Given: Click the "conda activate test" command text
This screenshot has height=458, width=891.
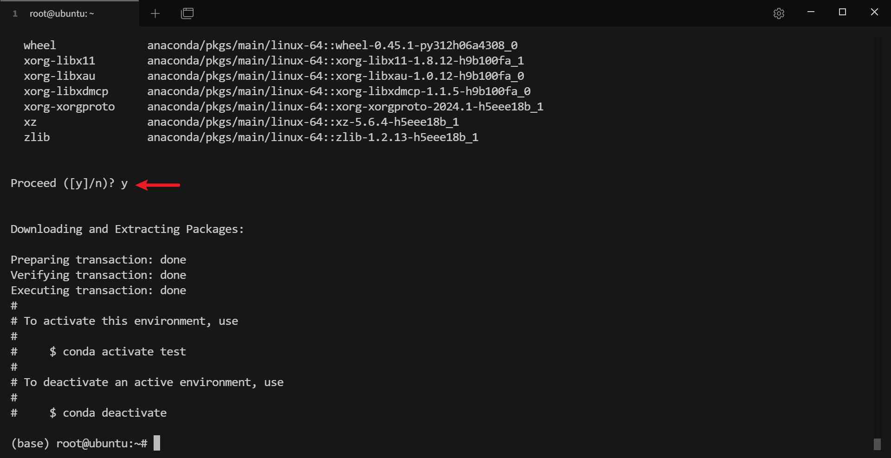Looking at the screenshot, I should click(124, 352).
